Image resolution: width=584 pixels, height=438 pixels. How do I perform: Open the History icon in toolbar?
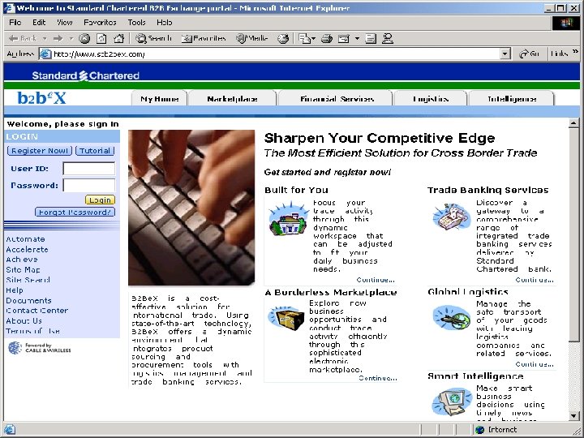pos(283,38)
